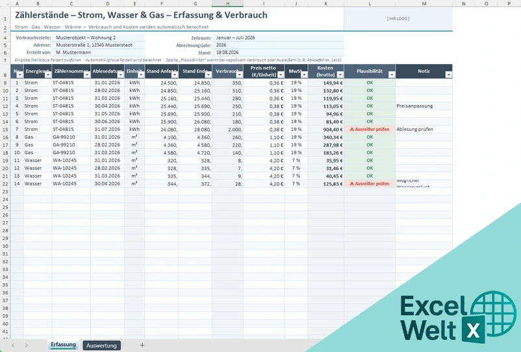
Task: Select the cost cell 149,94 €
Action: (326, 83)
